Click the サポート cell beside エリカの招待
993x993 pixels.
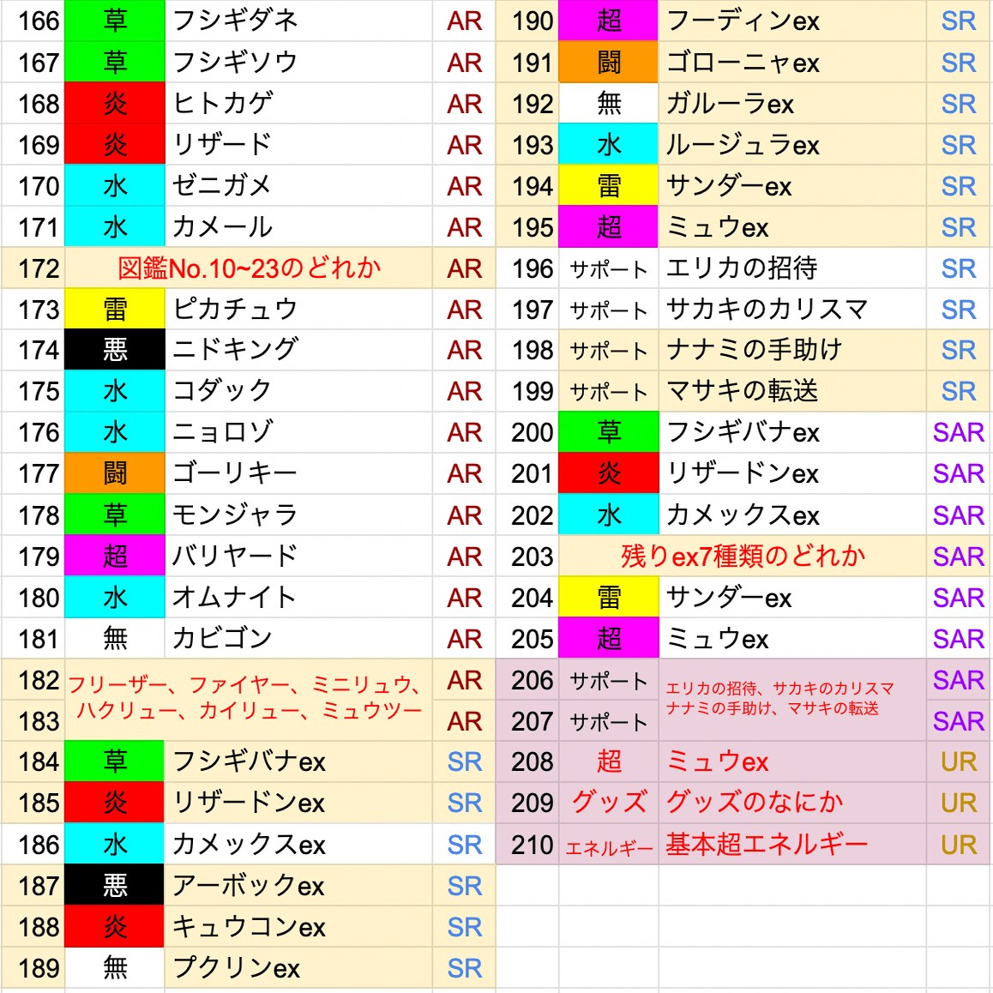pyautogui.click(x=608, y=268)
